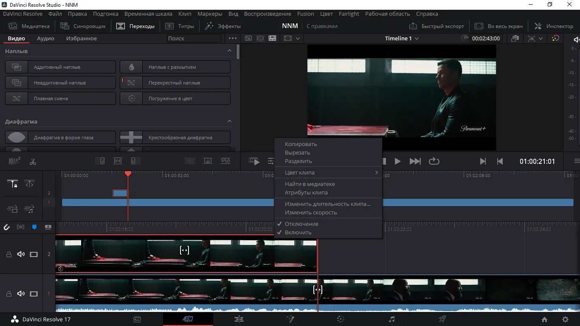Click the boring detector zzz icon

point(15,161)
